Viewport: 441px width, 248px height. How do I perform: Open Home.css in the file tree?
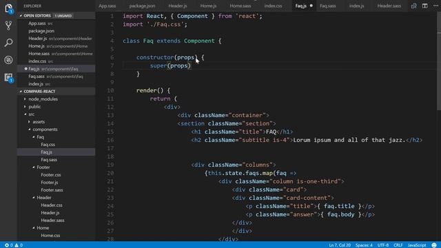tap(50, 236)
